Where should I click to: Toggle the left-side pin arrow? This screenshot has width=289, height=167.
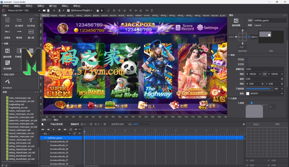coord(236,37)
